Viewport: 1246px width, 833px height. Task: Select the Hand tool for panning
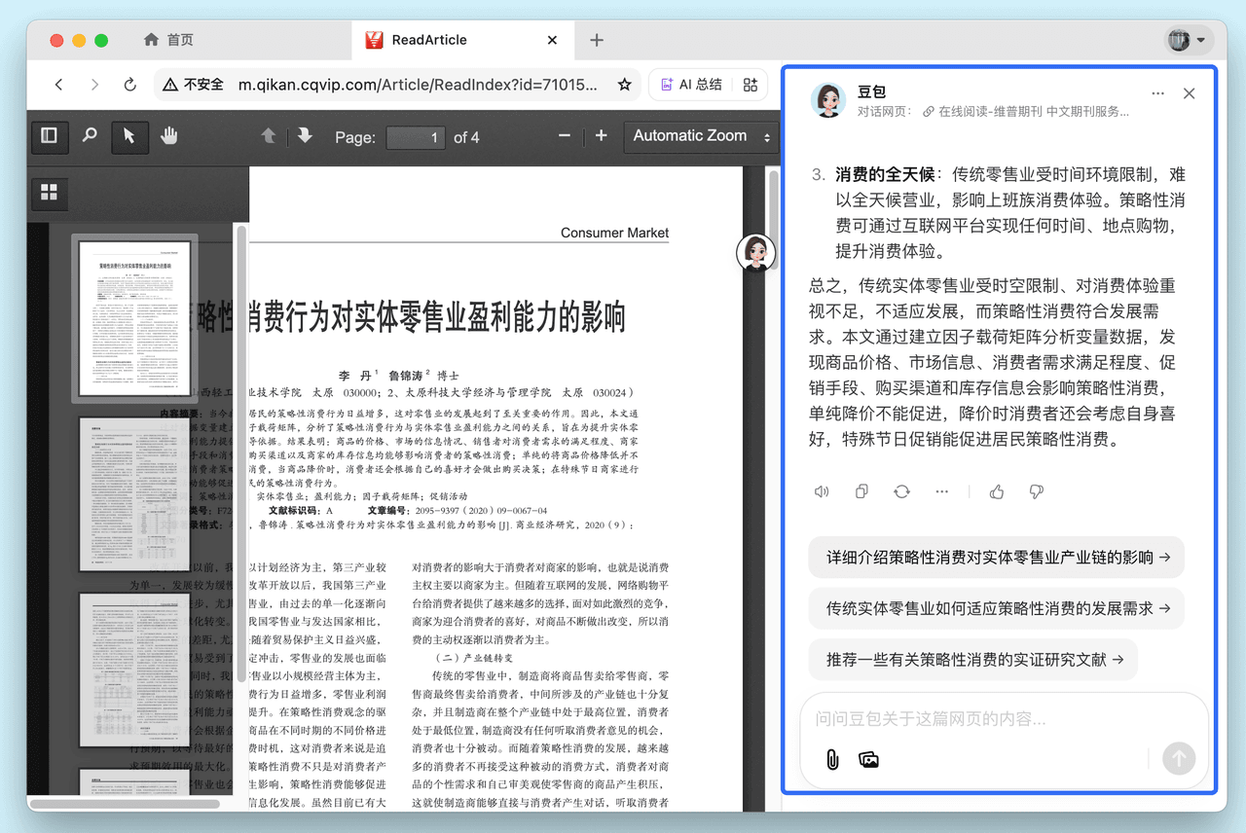pyautogui.click(x=167, y=136)
